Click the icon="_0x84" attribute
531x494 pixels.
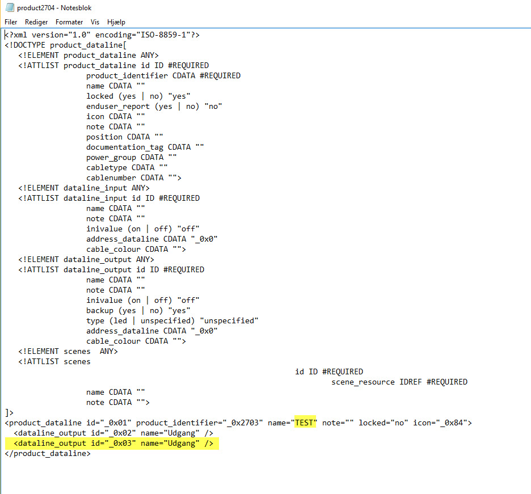pos(440,423)
